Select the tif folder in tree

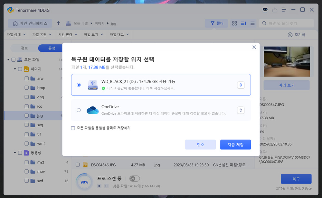[x=39, y=134]
